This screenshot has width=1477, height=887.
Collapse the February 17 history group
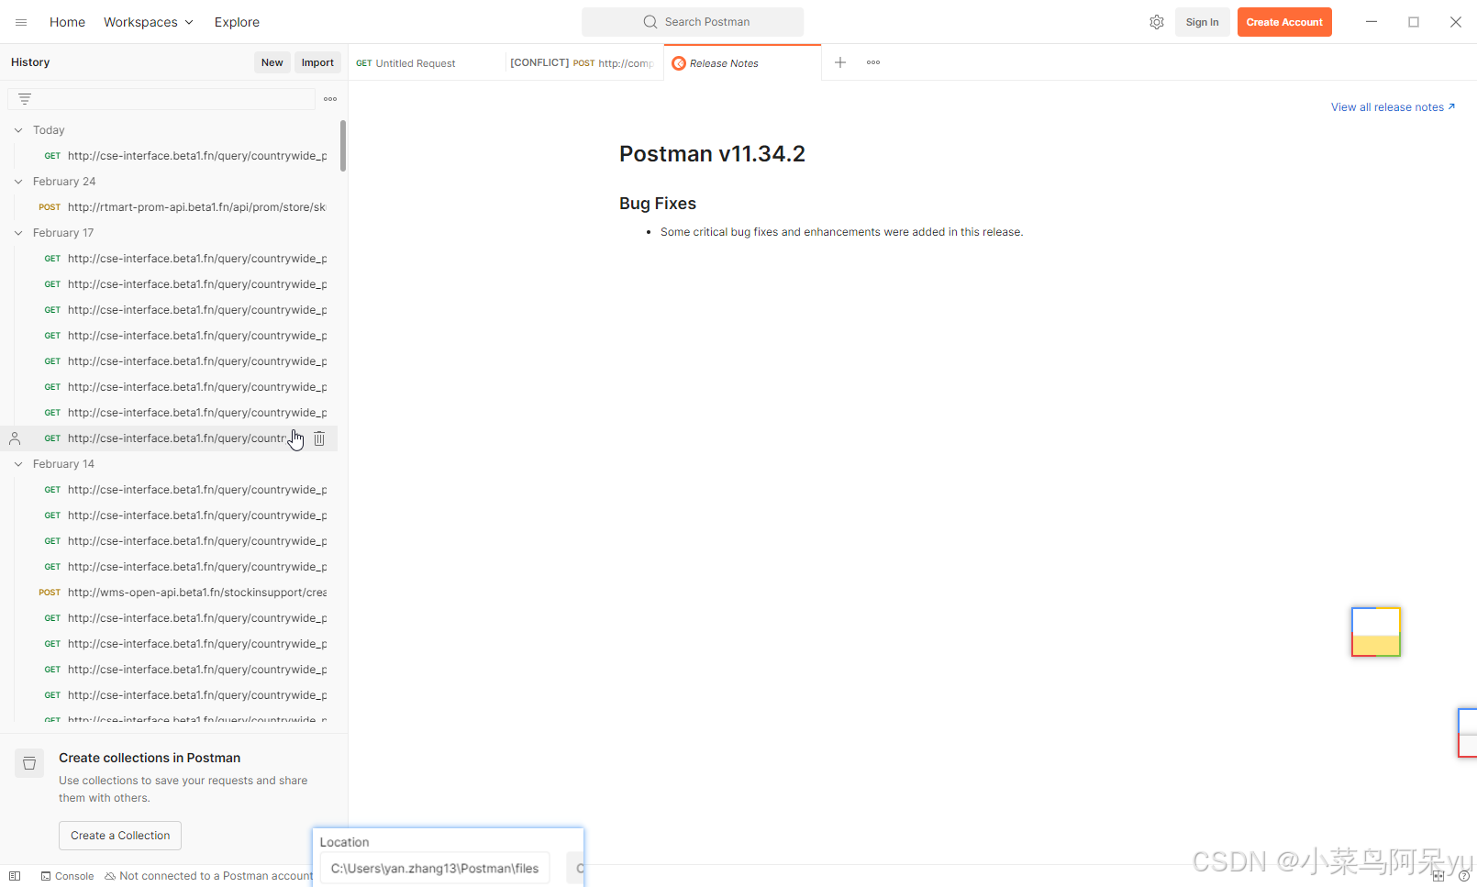click(x=18, y=233)
